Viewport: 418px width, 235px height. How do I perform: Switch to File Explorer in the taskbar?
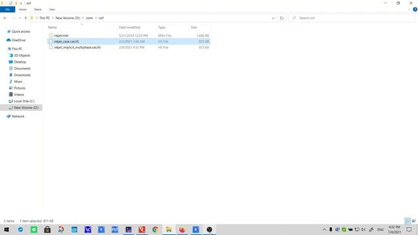[x=169, y=229]
